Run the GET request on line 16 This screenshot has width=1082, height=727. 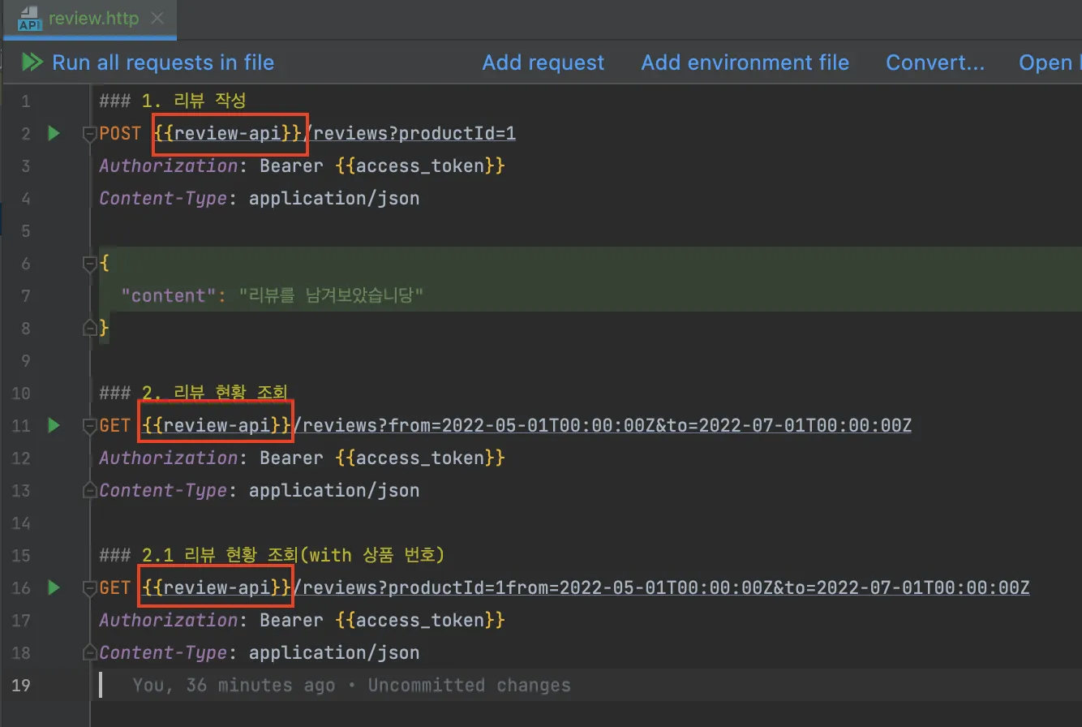(54, 587)
